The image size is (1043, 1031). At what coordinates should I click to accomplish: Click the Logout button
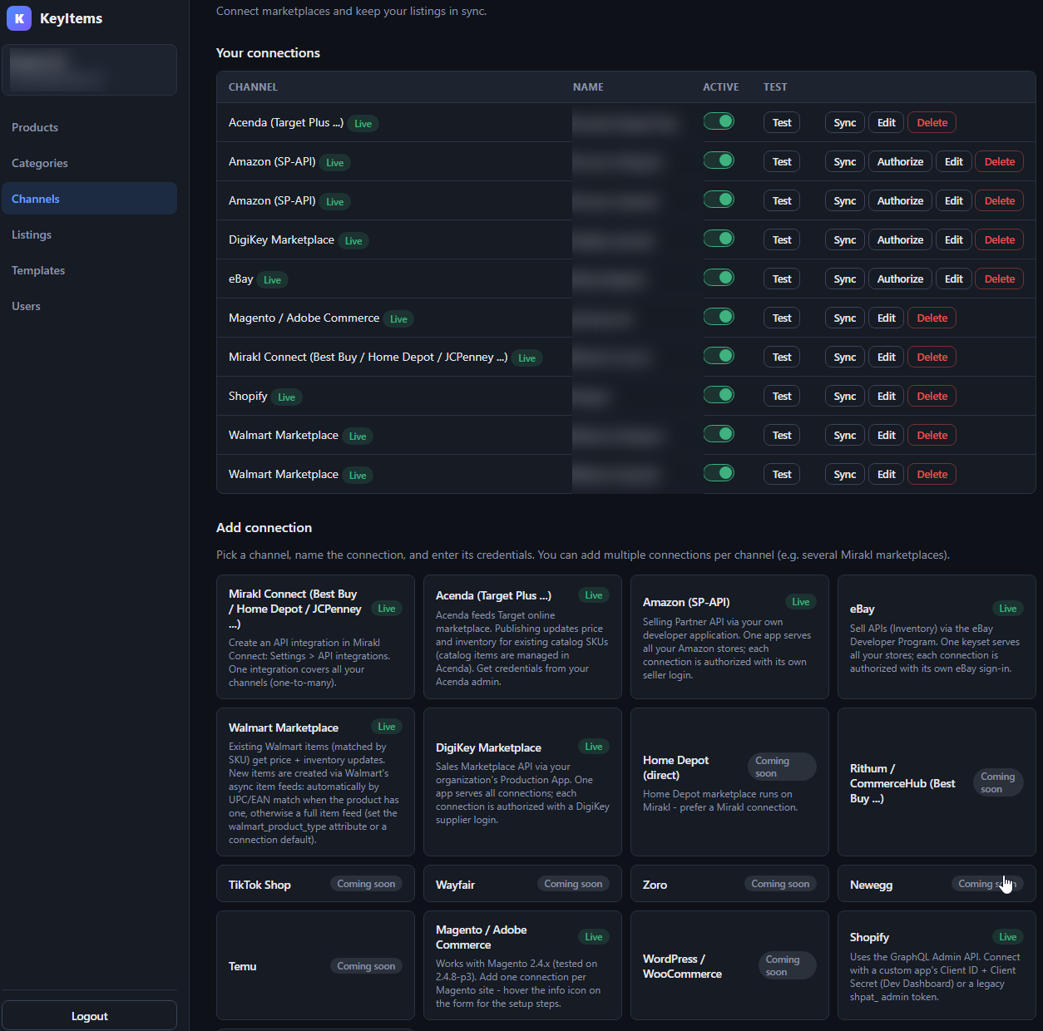90,1016
